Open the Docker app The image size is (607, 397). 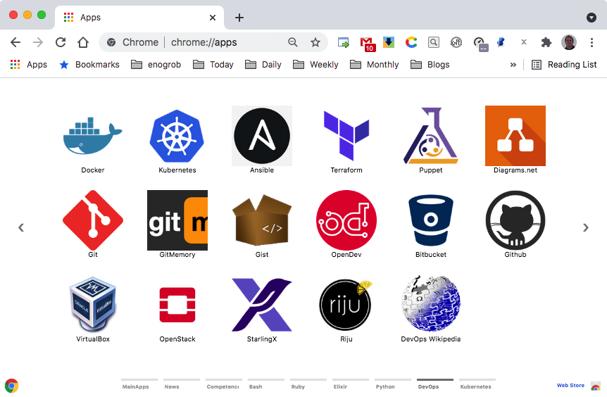[x=93, y=136]
